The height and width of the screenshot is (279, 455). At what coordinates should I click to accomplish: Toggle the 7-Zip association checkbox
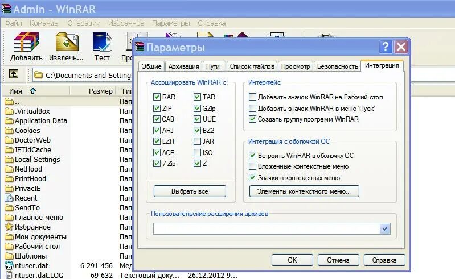pyautogui.click(x=157, y=164)
